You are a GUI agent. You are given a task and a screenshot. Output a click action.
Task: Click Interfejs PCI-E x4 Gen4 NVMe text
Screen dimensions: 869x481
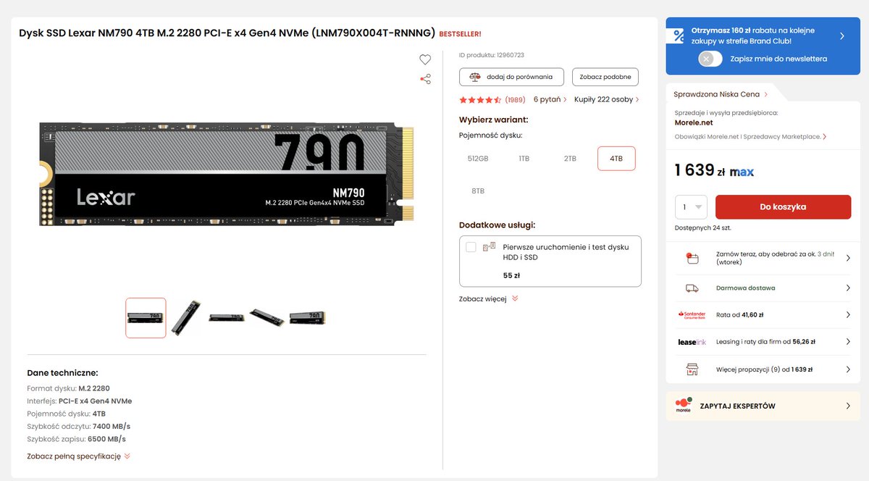click(x=79, y=401)
